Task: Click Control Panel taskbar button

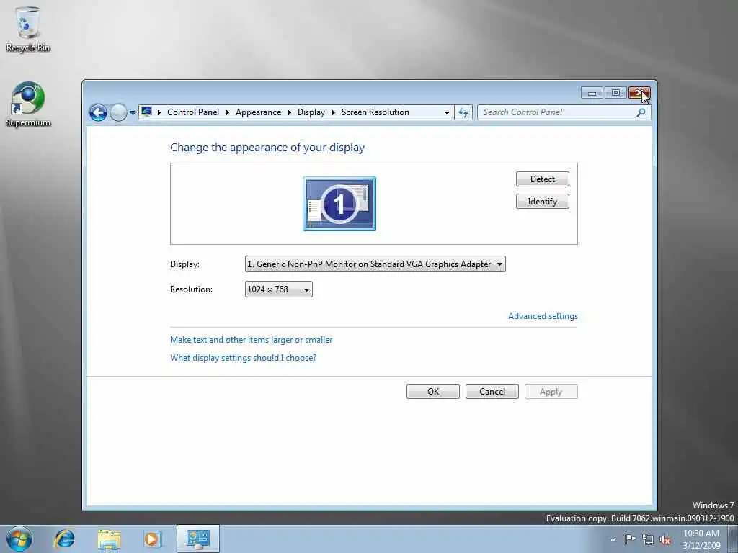Action: [197, 539]
